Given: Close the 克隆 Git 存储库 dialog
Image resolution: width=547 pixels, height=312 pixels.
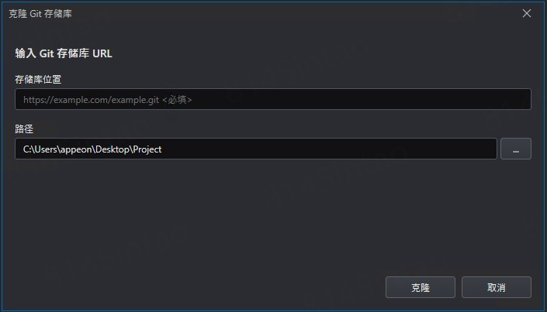Looking at the screenshot, I should pyautogui.click(x=526, y=13).
